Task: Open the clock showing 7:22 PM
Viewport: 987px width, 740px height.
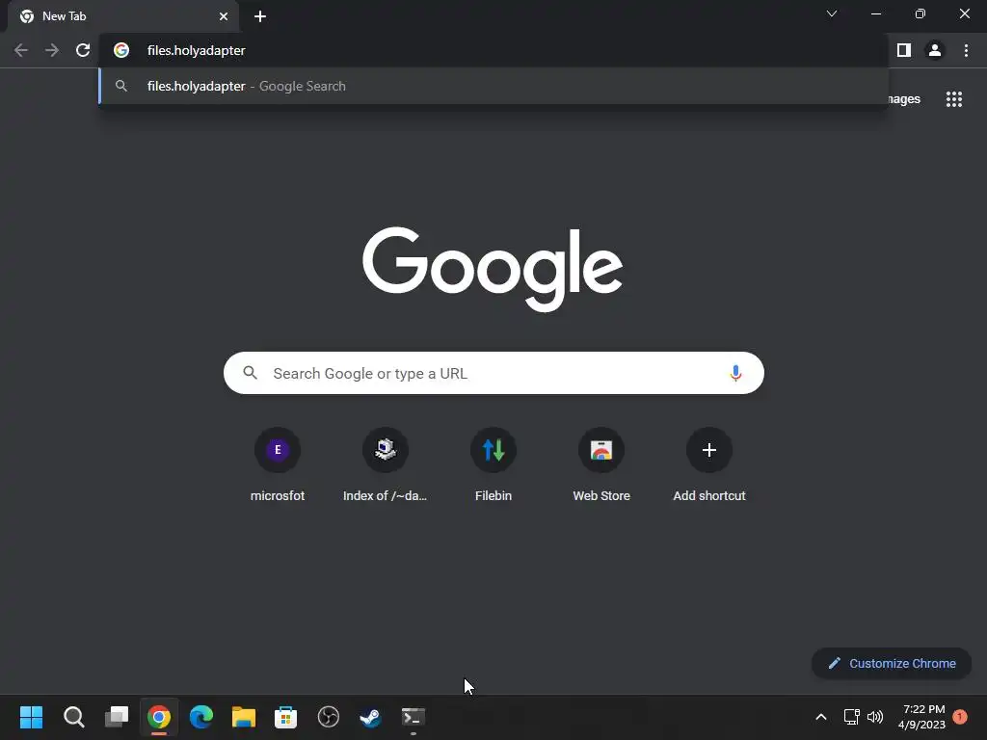Action: coord(922,717)
